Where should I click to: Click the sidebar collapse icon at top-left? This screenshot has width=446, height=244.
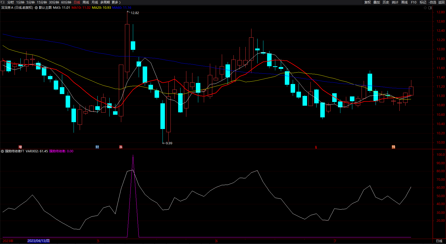(3, 2)
